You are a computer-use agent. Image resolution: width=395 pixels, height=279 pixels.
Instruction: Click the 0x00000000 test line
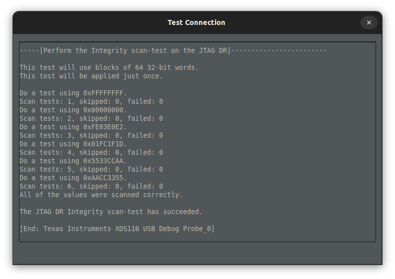tap(73, 110)
